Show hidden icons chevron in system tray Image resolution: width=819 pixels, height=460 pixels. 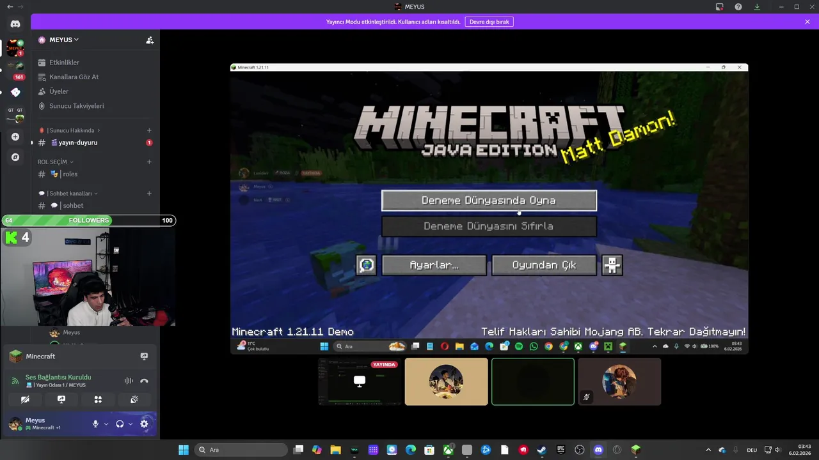point(708,450)
